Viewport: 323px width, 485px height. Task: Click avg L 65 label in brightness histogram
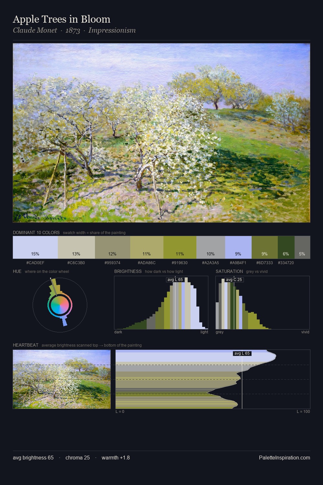(x=175, y=280)
